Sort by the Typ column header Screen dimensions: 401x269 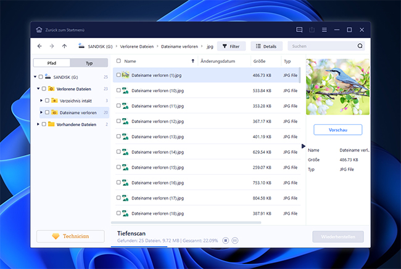tap(287, 61)
